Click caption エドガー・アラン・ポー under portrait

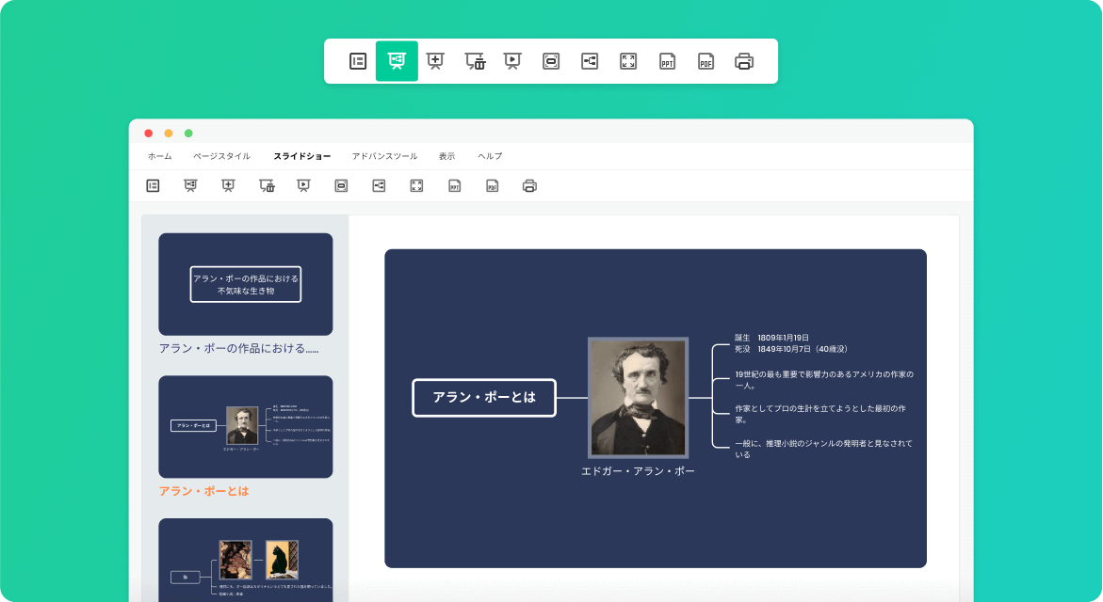[638, 471]
